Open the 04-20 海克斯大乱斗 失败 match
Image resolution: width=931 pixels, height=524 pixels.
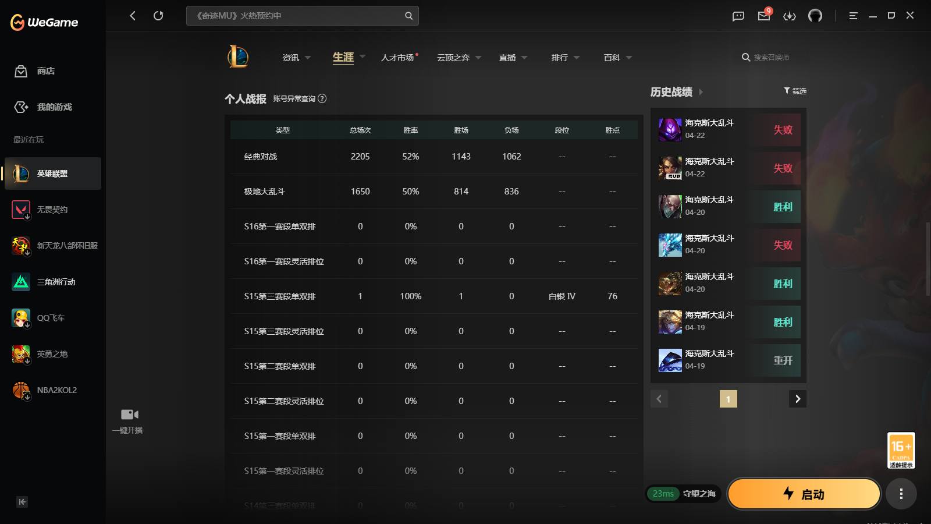(x=729, y=245)
